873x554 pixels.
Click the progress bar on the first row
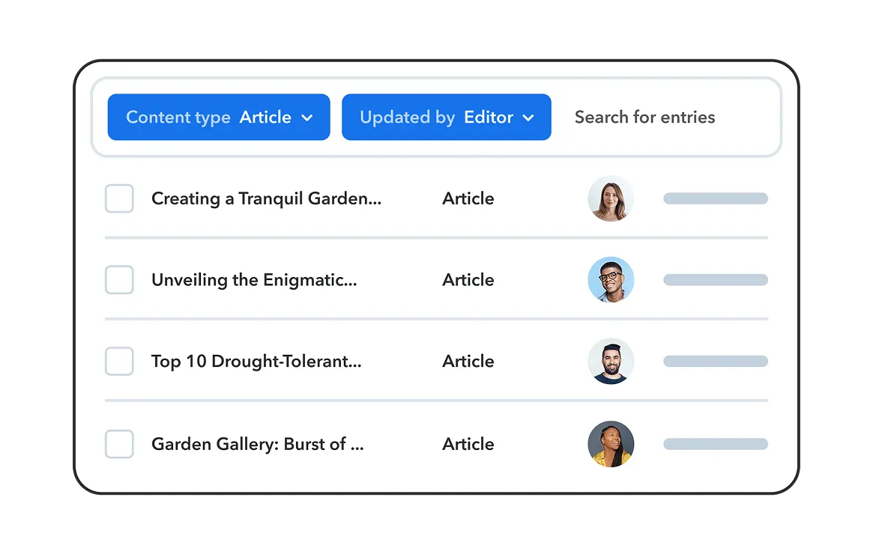click(715, 198)
